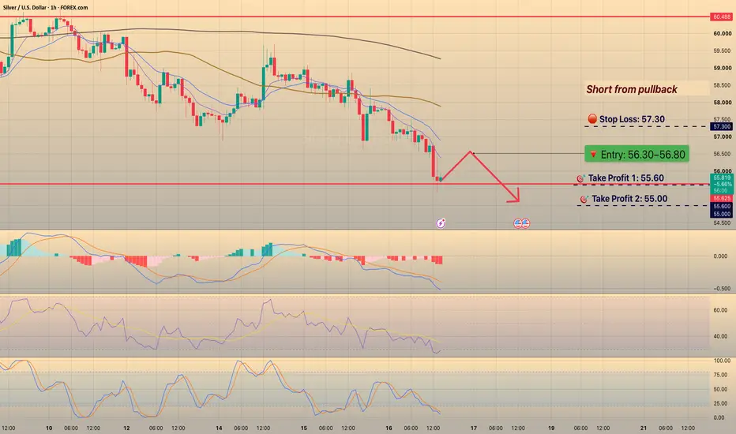Click the date label 14 on time axis
Viewport: 736px width, 434px height.
(x=219, y=428)
